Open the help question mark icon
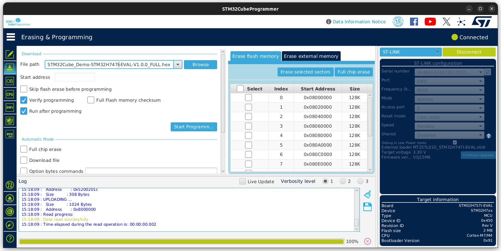The image size is (501, 251). [x=10, y=238]
